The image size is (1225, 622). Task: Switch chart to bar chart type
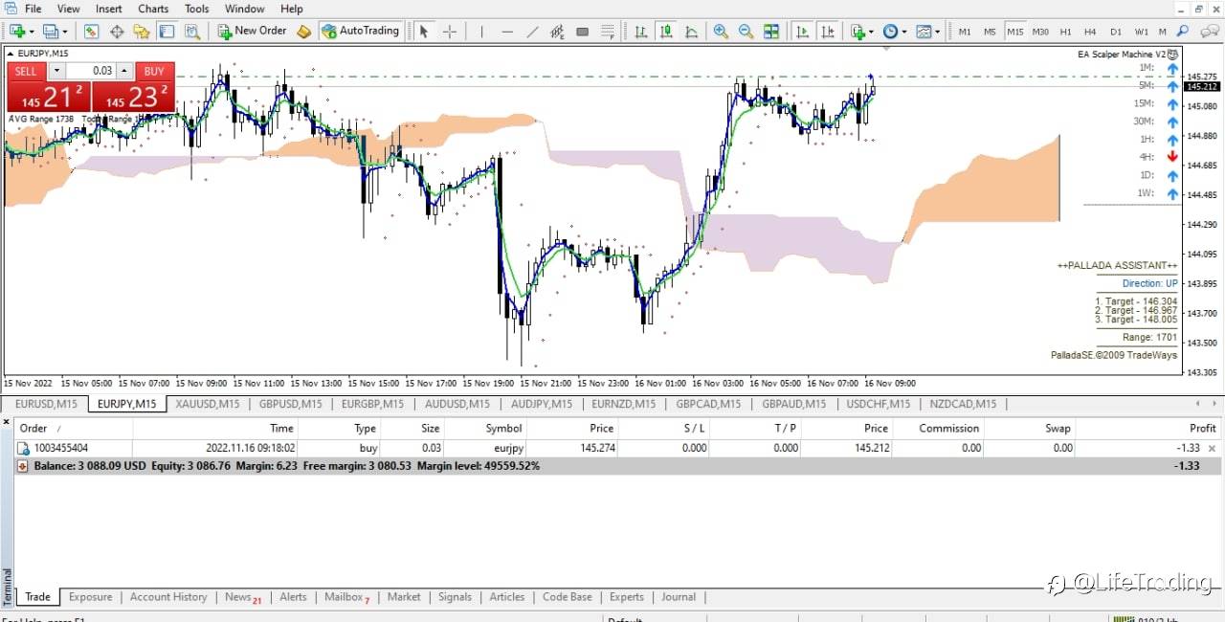tap(641, 32)
